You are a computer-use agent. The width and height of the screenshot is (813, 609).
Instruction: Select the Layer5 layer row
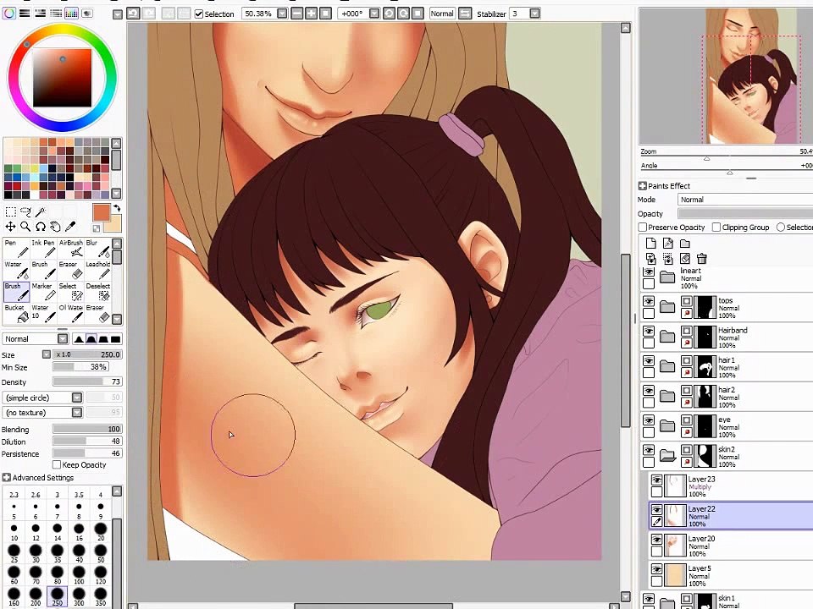point(731,575)
